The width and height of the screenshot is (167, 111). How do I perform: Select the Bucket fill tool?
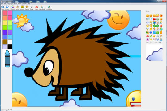17,7
